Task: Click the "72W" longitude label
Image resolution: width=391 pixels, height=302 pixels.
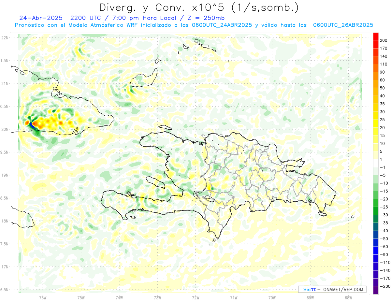Action: pos(195,297)
